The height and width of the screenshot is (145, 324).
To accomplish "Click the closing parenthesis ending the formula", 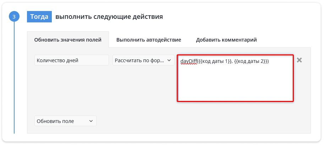I will (x=267, y=61).
